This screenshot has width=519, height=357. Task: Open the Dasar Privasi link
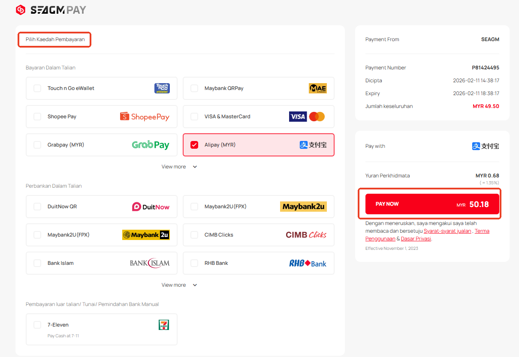(416, 239)
